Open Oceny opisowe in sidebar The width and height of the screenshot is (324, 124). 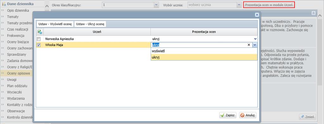tap(18, 73)
